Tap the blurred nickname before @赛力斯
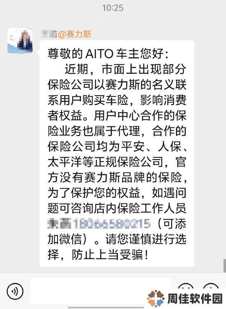226x309 pixels. tap(49, 34)
